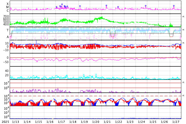This screenshot has height=124, width=186.
Task: Click the -50 tick on the magenta index axis
Action: pos(6,62)
